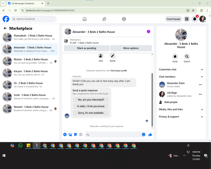Open options for Alexander Estes member
Screen dimensions: 211x169
click(200, 84)
